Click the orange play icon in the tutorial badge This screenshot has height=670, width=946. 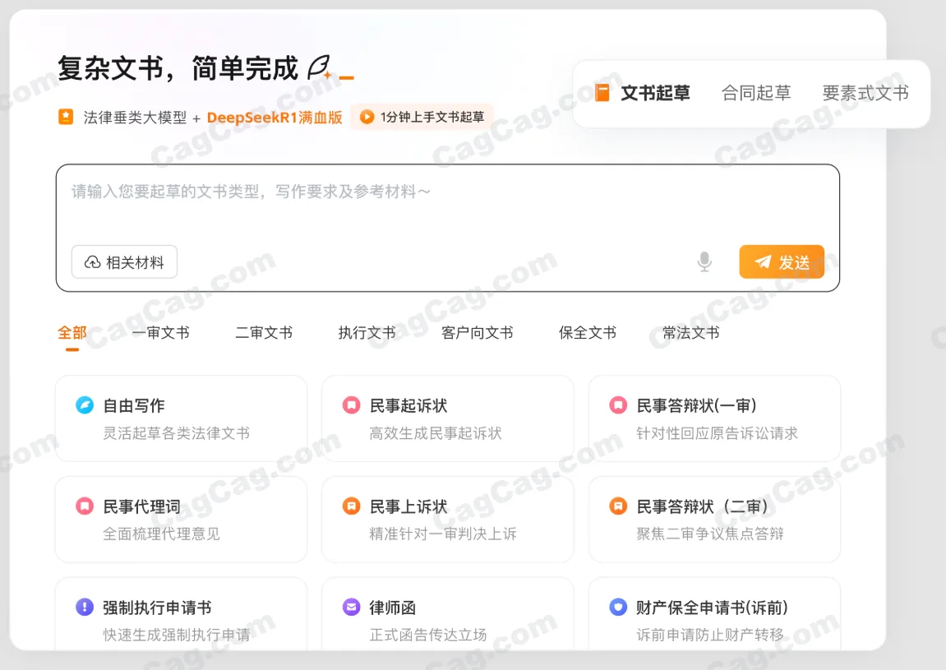[367, 117]
